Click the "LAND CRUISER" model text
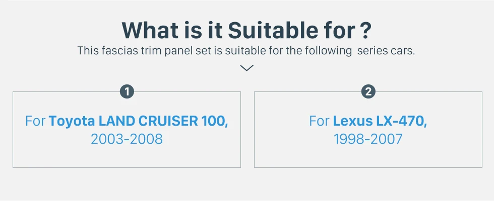 coord(148,121)
